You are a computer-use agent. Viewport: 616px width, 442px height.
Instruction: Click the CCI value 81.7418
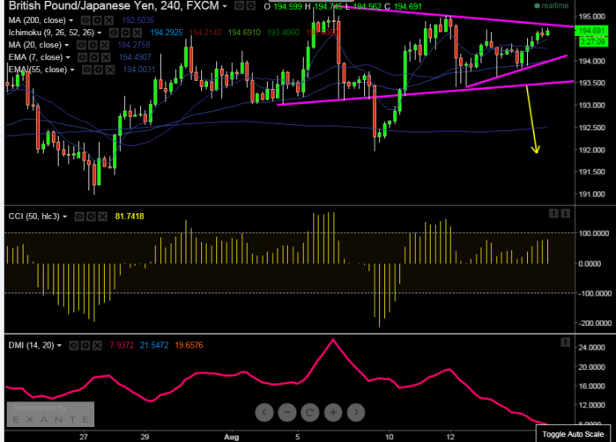pyautogui.click(x=130, y=217)
